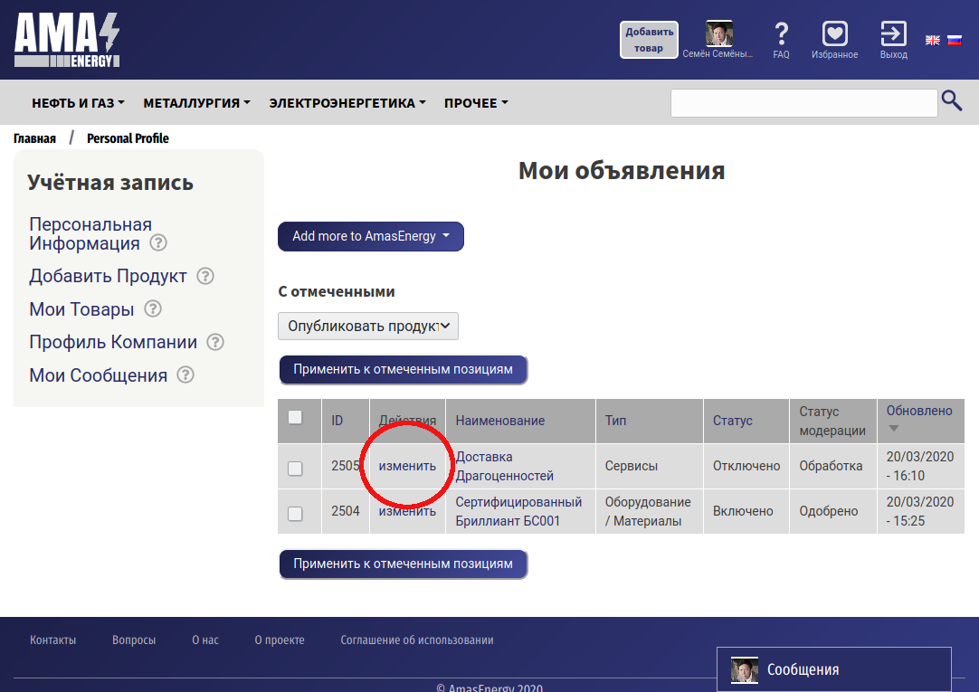This screenshot has width=979, height=692.
Task: Open Мои Сообщения in the sidebar
Action: point(98,375)
